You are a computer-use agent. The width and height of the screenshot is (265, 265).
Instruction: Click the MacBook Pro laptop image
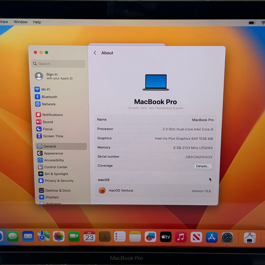pos(156,82)
